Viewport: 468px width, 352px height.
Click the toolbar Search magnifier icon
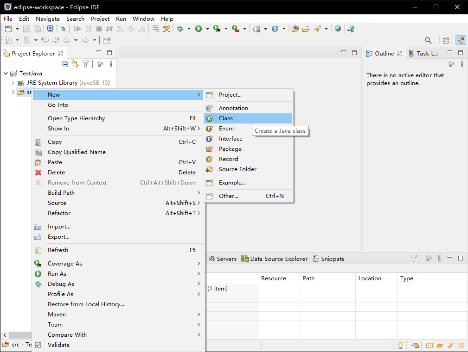pyautogui.click(x=428, y=40)
